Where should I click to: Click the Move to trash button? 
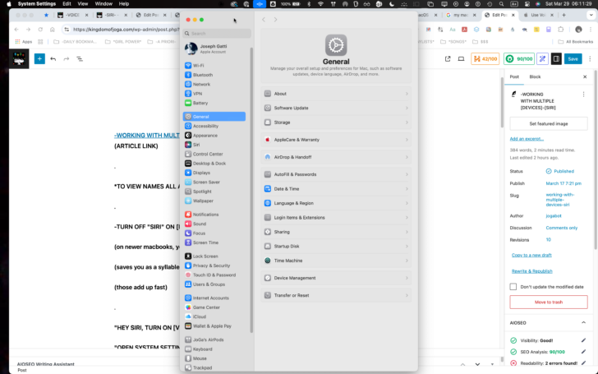point(549,302)
